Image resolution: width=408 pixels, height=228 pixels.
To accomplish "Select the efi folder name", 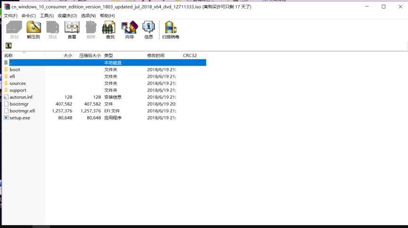I will [x=12, y=76].
